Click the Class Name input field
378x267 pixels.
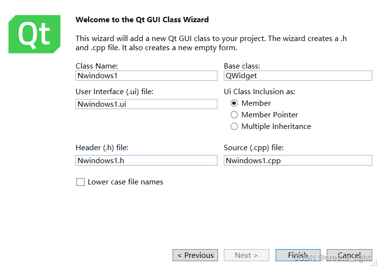pos(146,76)
